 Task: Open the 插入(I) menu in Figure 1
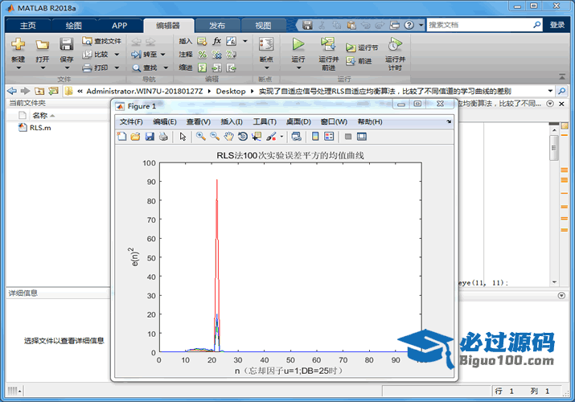point(232,121)
